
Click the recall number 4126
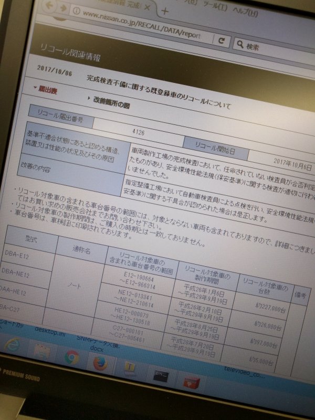[x=138, y=132]
